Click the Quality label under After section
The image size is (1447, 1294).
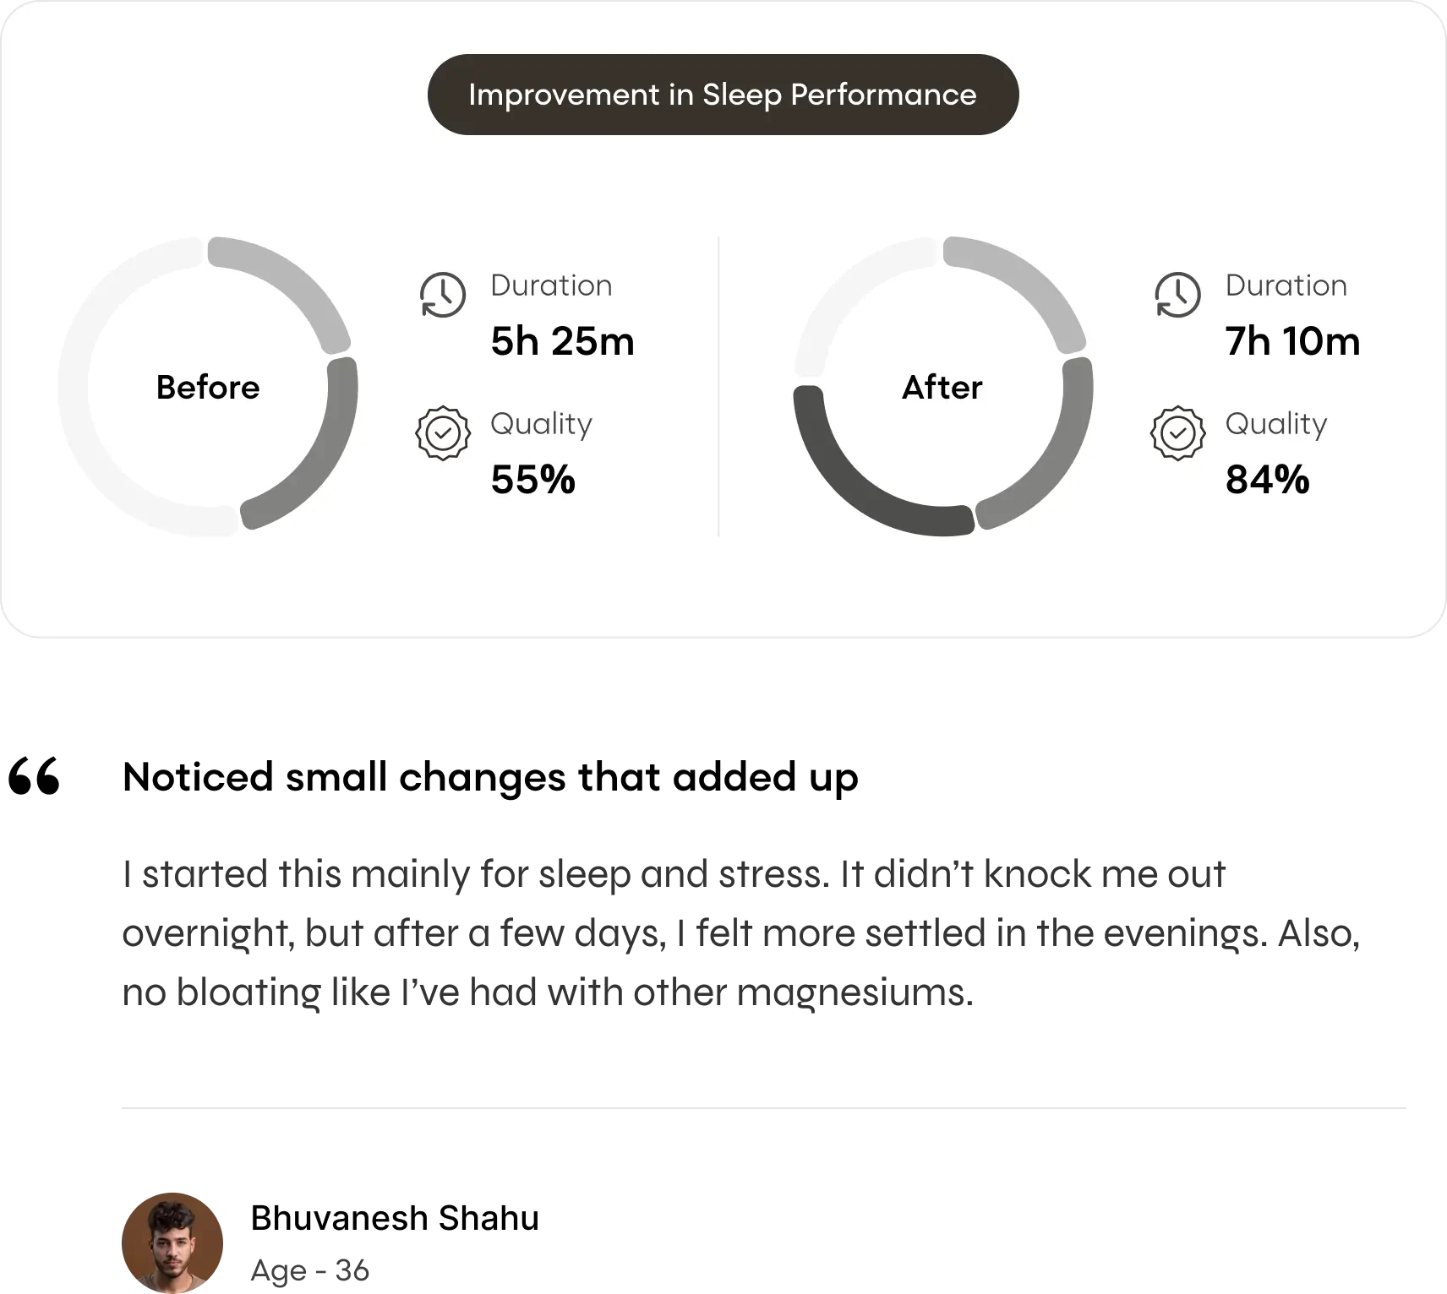coord(1276,423)
